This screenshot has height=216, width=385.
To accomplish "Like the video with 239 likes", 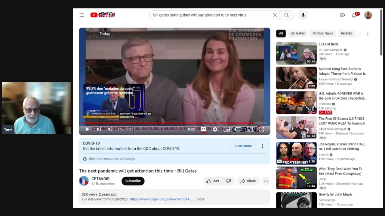I will coord(212,181).
